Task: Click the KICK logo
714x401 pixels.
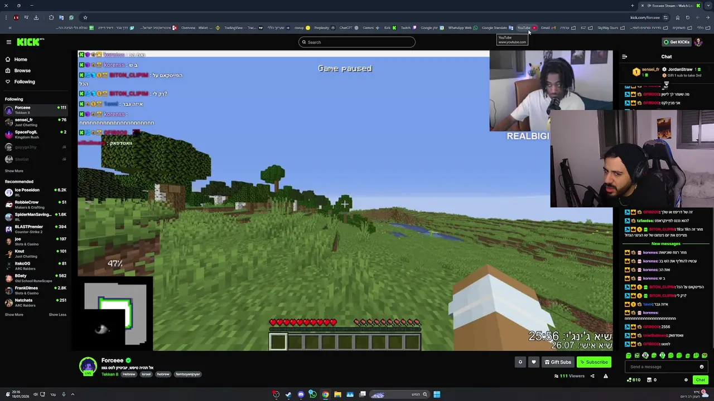Action: [30, 42]
